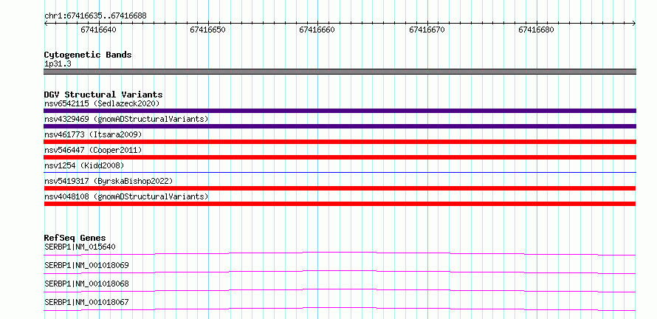Screen dimensions: 657x319
Task: Click the magenta line for SERBP1|NM_001018067
Action: click(x=340, y=309)
